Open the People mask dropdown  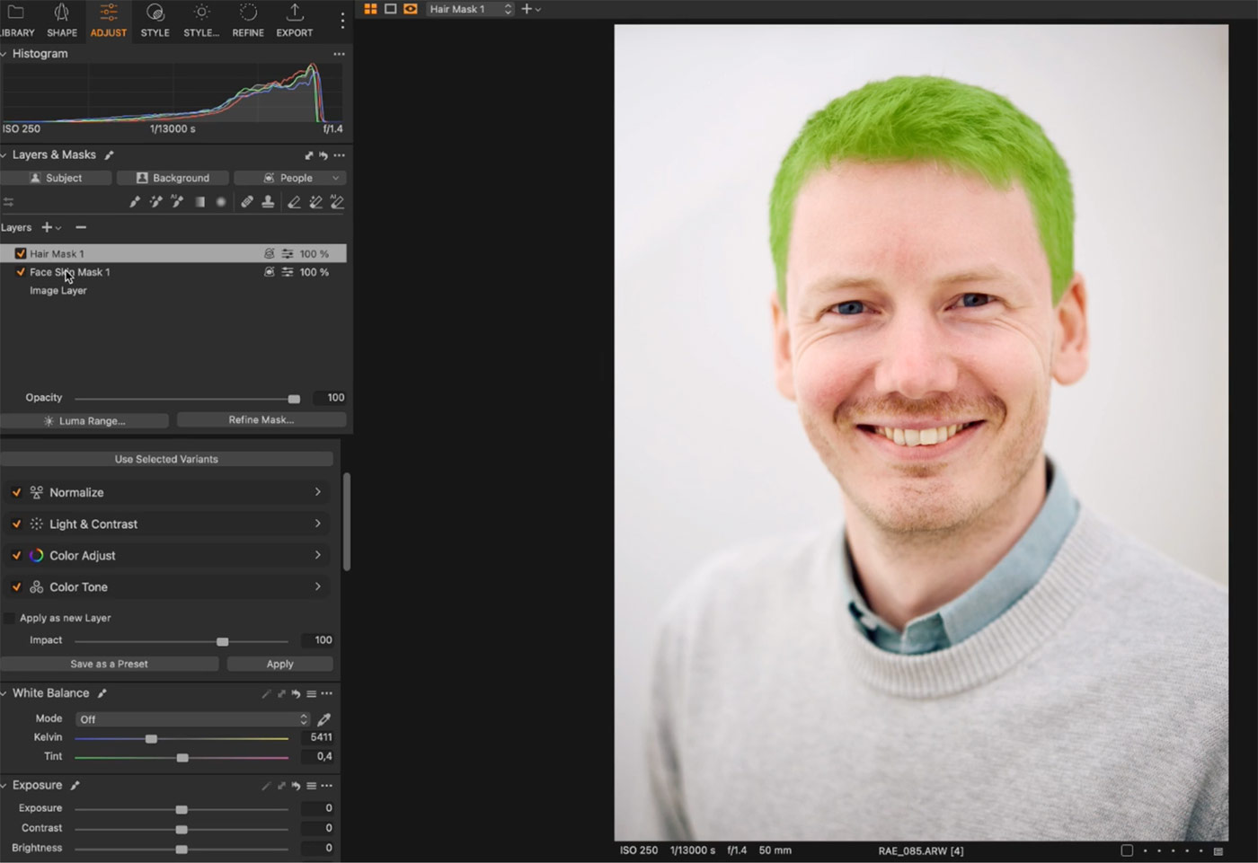[290, 178]
